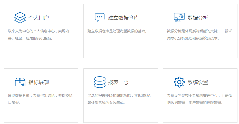Click the package box icon for 指标展现

click(20, 82)
